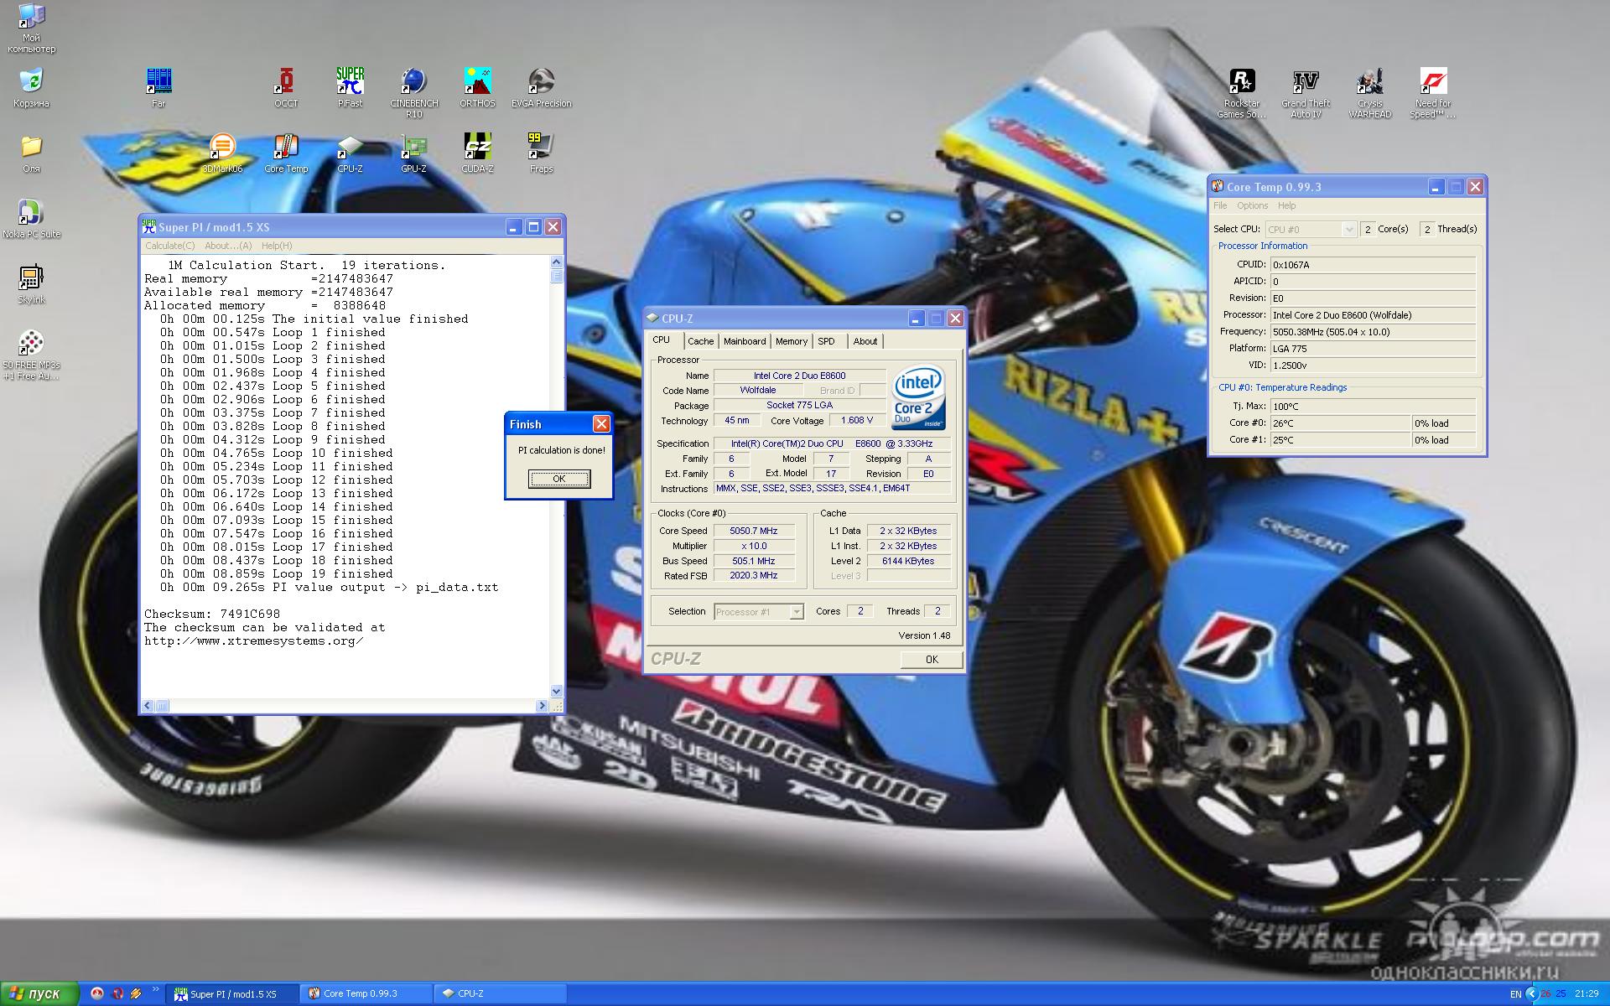Open the 50 FREE MP3s desktop icon
This screenshot has height=1006, width=1610.
coord(31,355)
